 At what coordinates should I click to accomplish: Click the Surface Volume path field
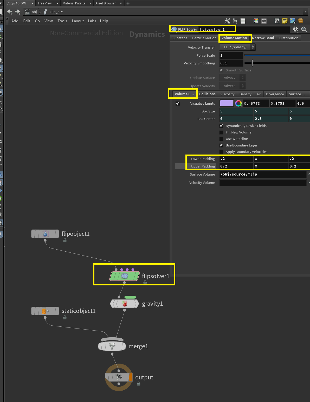click(x=263, y=174)
